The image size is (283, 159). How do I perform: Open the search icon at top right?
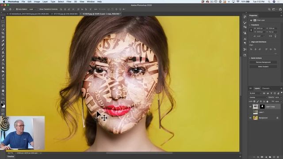(x=269, y=9)
